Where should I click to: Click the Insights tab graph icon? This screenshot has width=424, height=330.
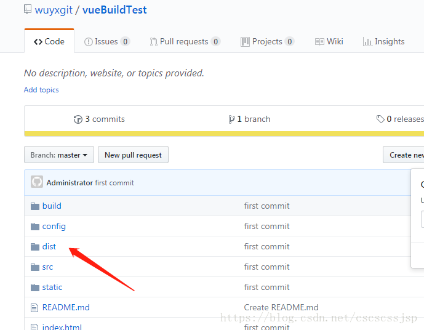click(367, 42)
